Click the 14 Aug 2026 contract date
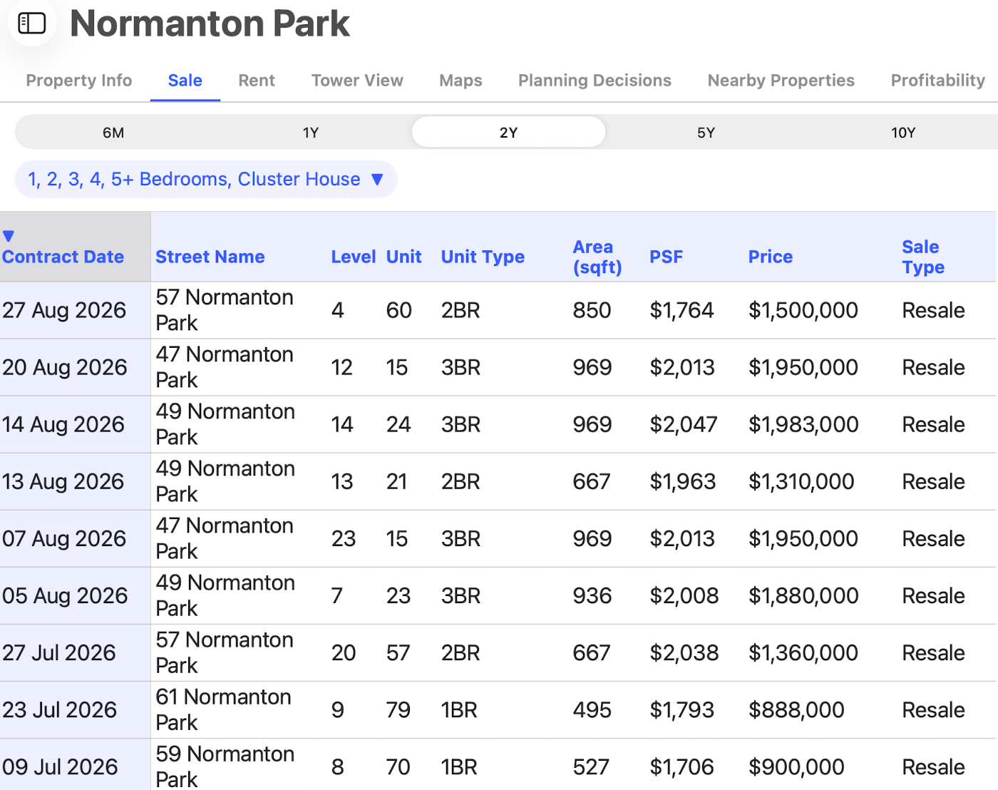 click(63, 424)
